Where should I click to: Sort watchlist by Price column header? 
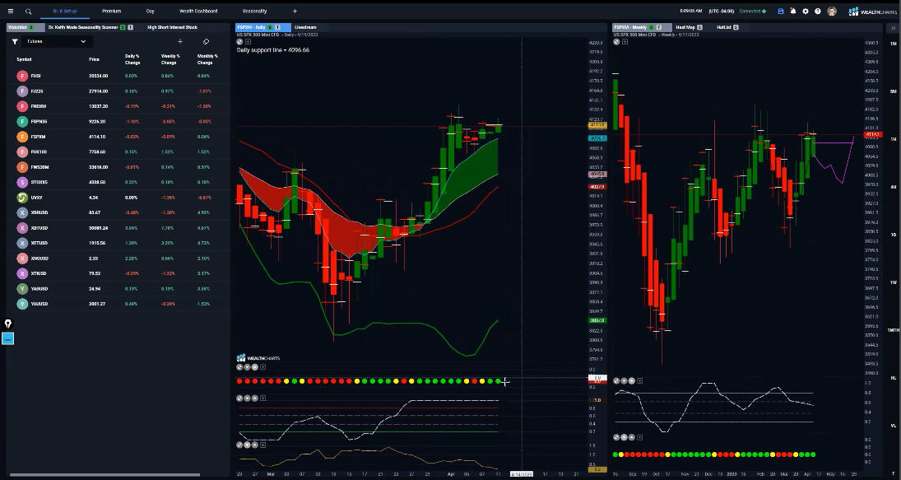(95, 59)
